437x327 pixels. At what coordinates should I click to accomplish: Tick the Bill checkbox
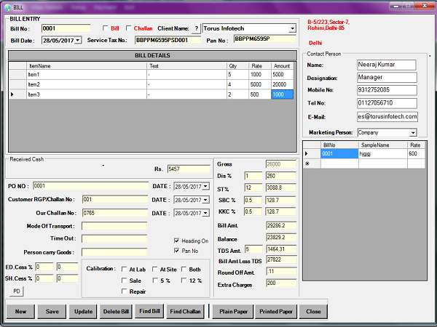point(106,28)
